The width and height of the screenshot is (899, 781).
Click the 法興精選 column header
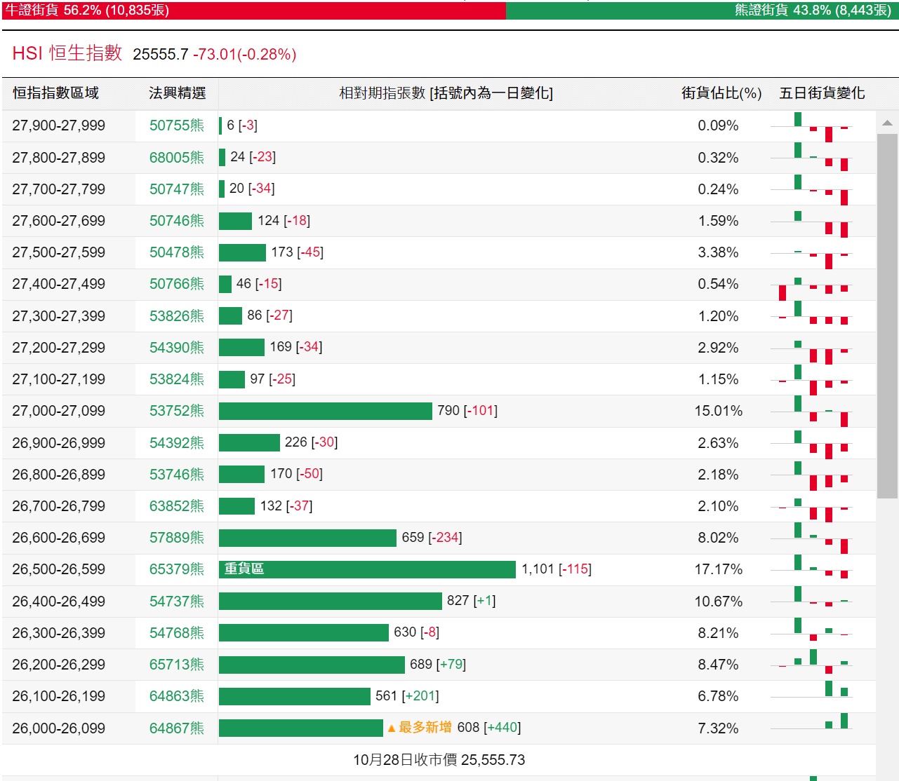click(x=177, y=93)
